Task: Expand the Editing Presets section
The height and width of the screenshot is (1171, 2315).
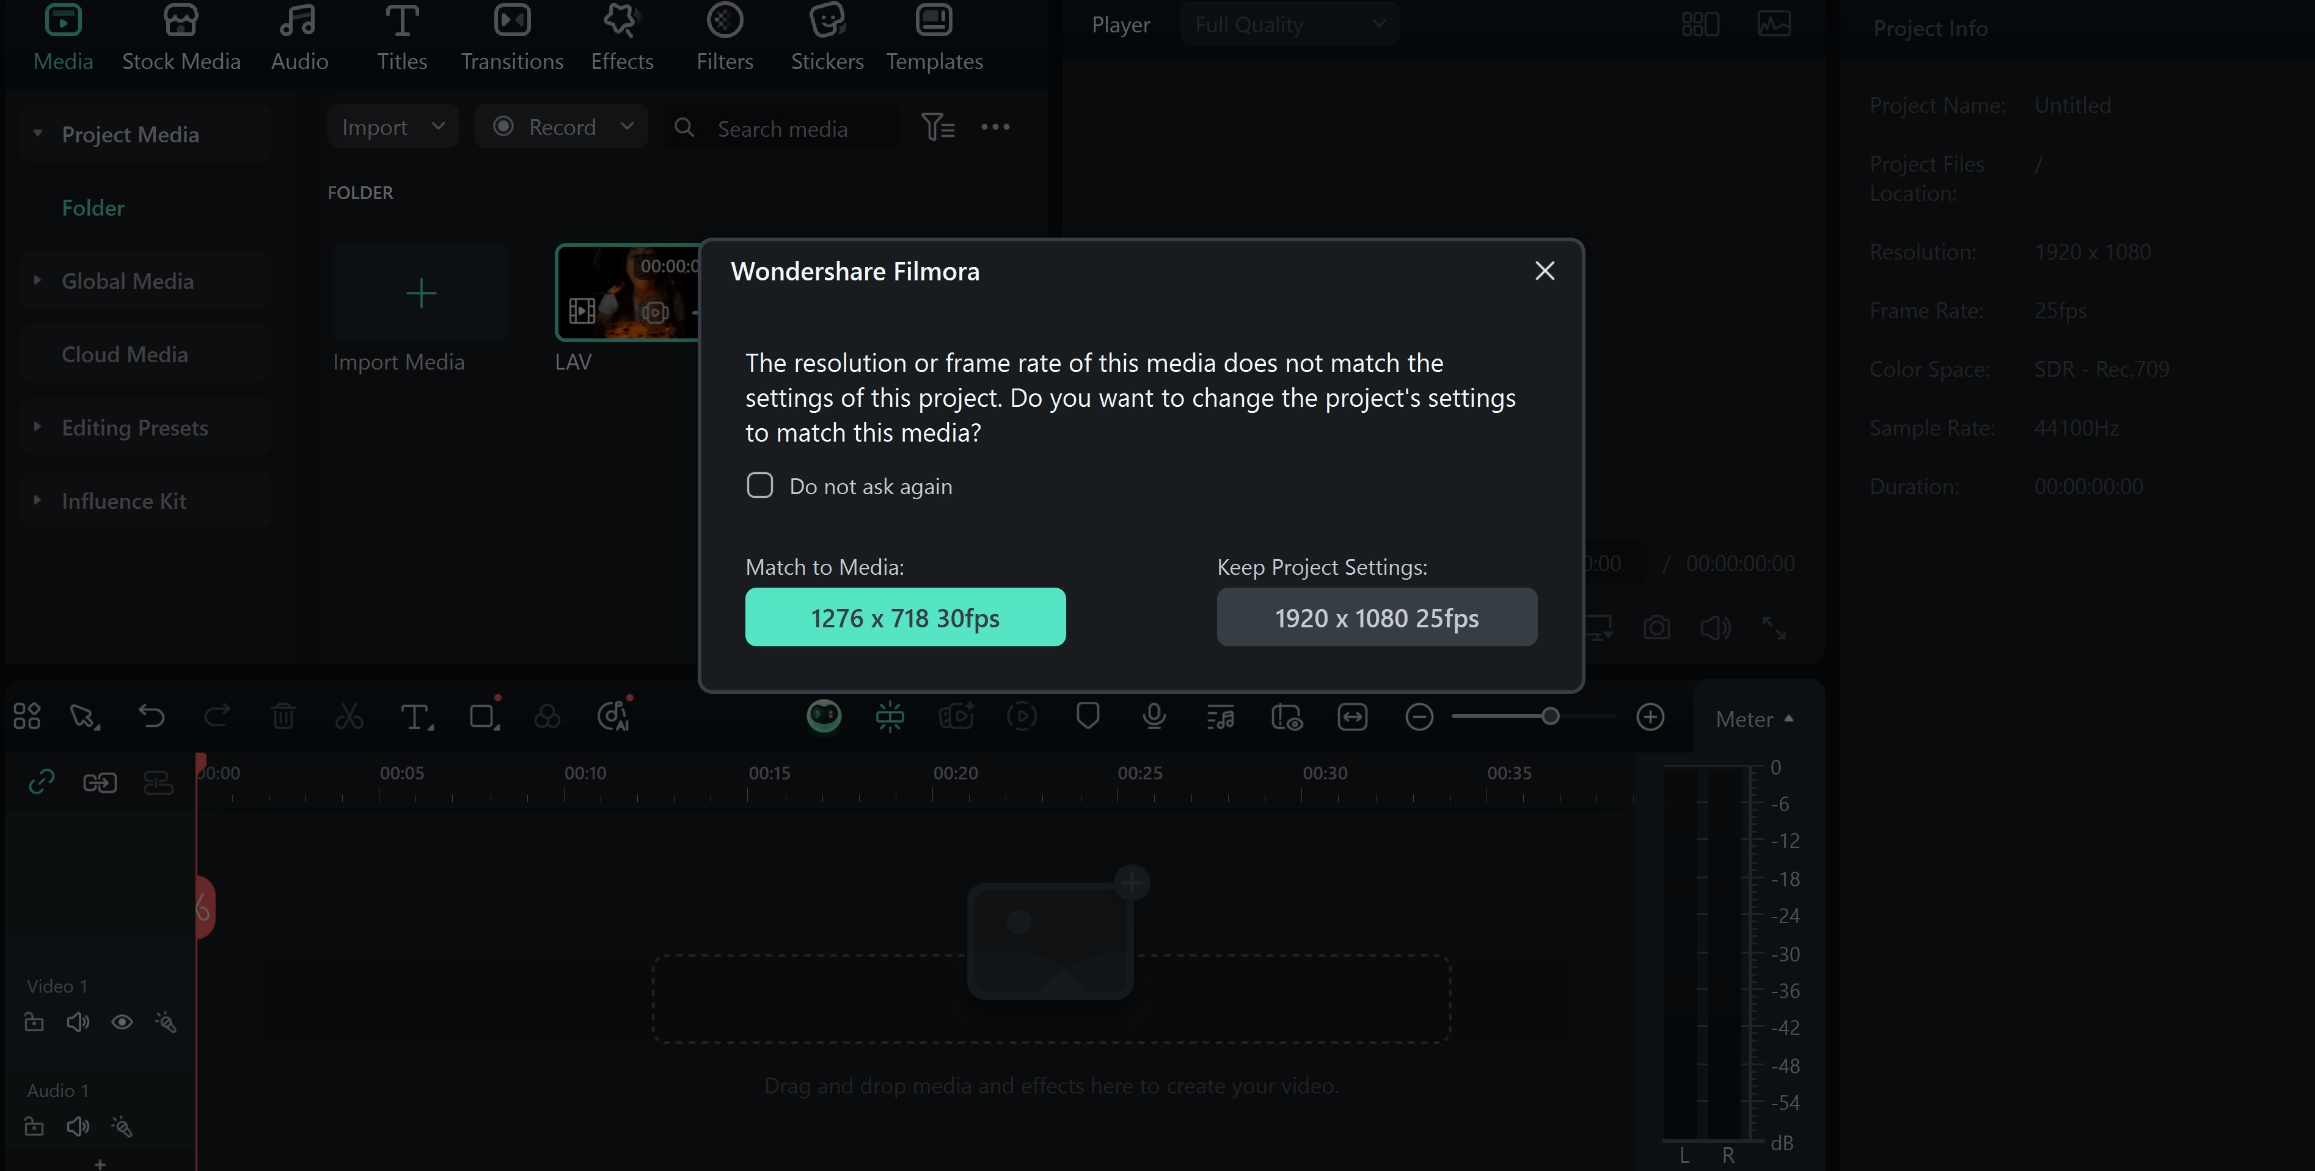Action: [x=38, y=427]
